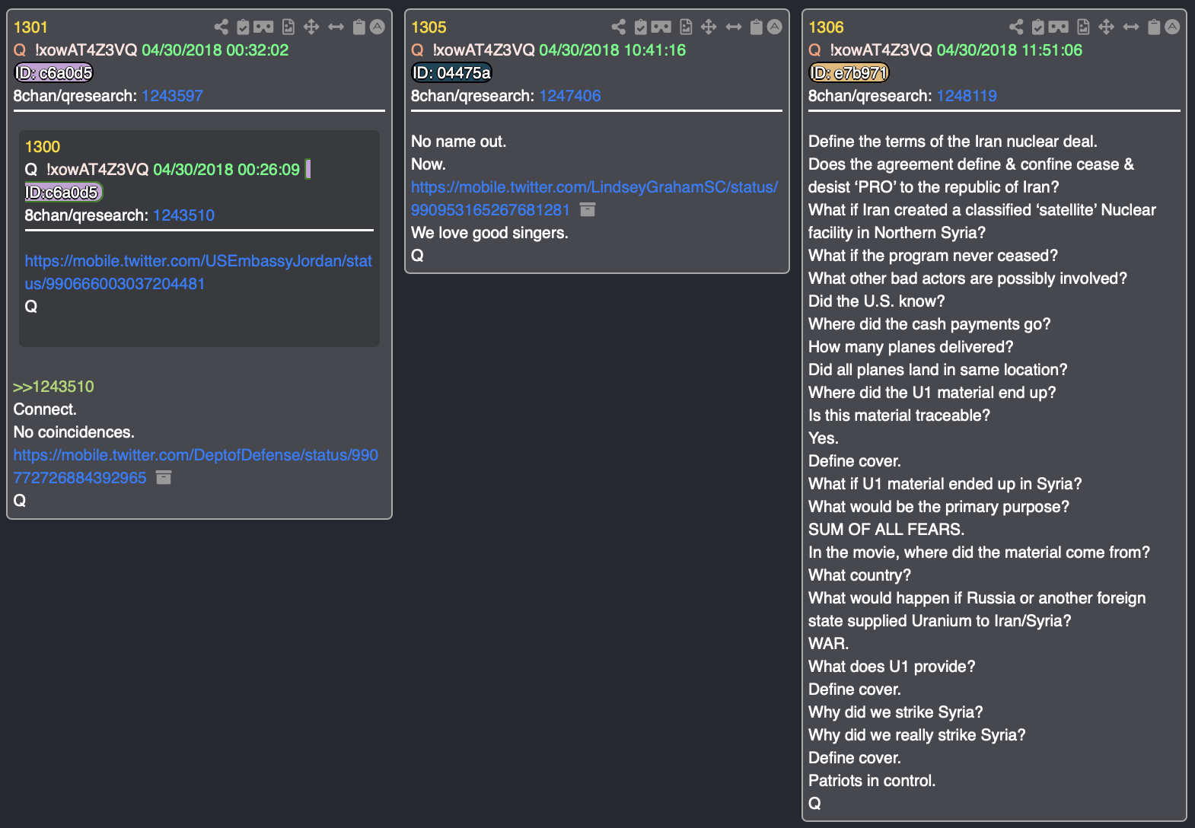Copy post 1301 with clipboard icon
Screen dimensions: 1195x828
[x=359, y=27]
